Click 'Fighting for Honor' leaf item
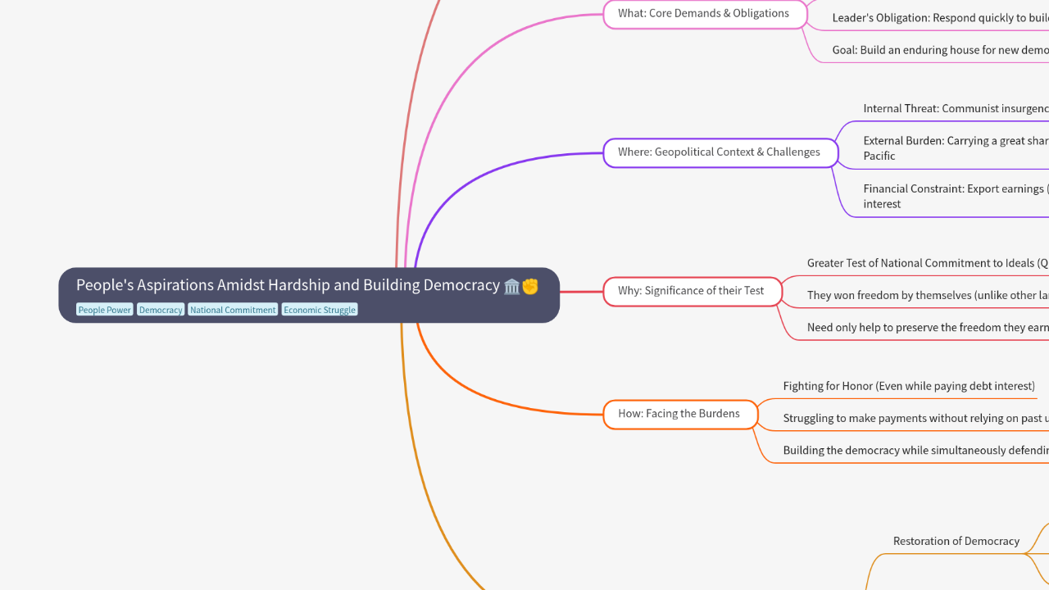 tap(908, 386)
